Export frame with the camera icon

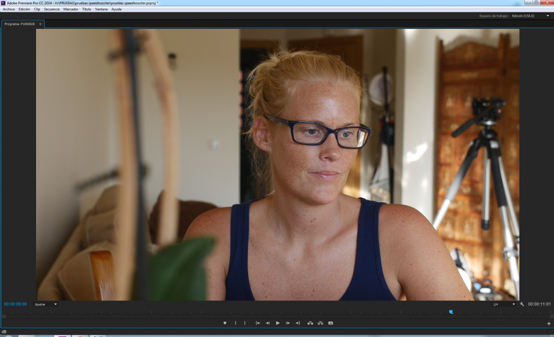331,323
